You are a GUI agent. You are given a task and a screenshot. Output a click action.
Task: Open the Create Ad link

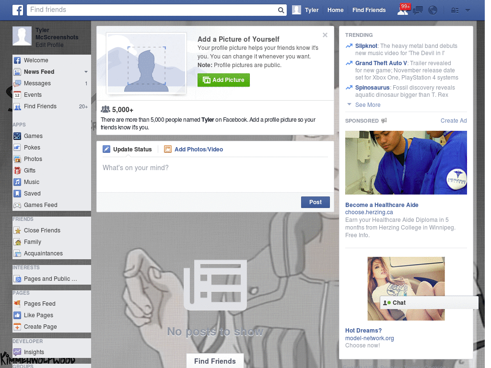tap(454, 121)
